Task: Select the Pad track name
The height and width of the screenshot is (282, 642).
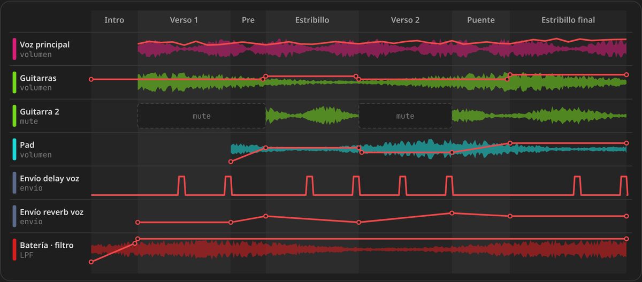Action: [27, 145]
